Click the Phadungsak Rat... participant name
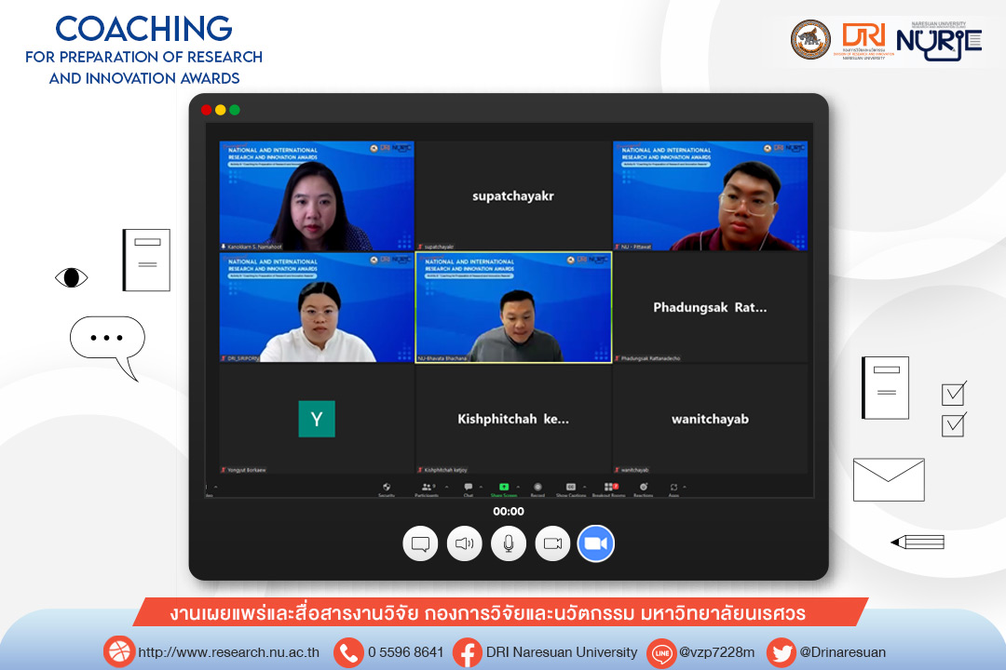 point(710,308)
